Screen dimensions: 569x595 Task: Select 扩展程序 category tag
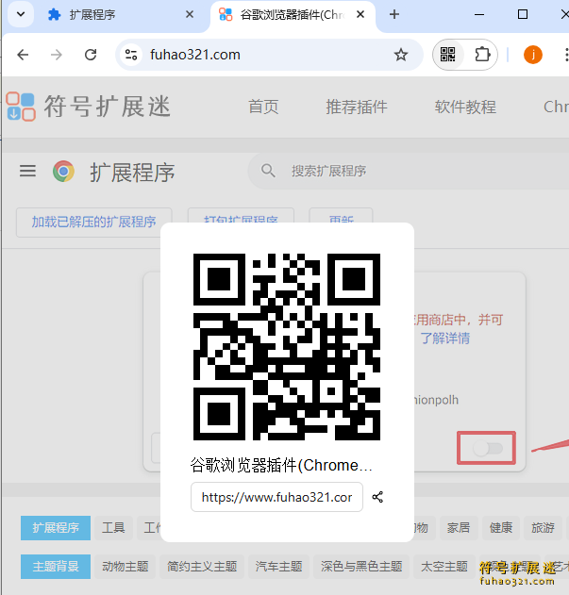tap(56, 528)
